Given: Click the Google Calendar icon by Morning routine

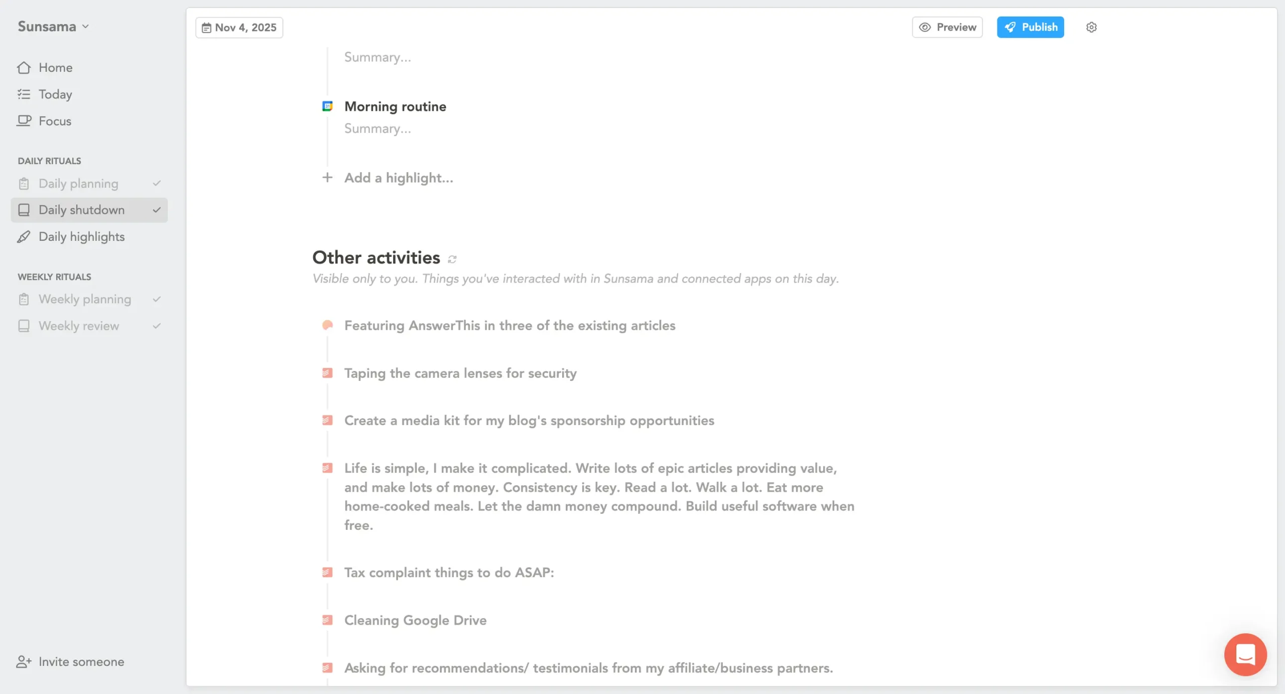Looking at the screenshot, I should 327,106.
